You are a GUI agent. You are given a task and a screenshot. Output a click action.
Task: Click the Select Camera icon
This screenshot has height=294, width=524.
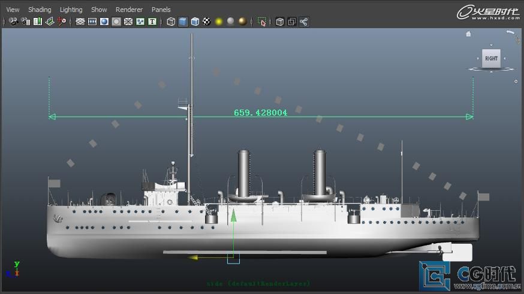click(13, 22)
